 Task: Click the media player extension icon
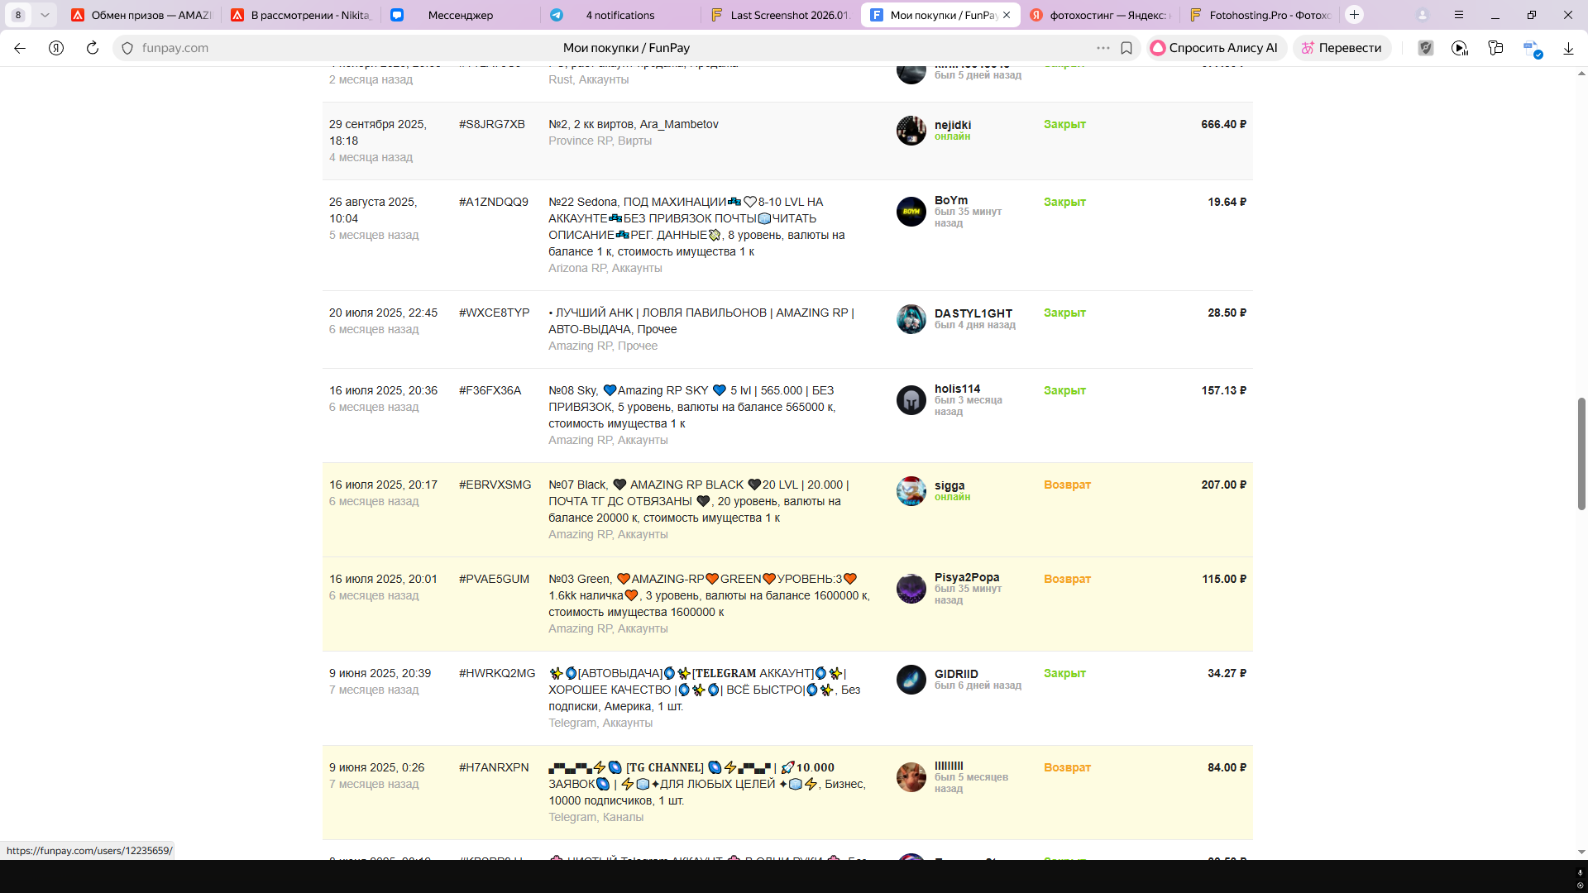(x=1460, y=48)
